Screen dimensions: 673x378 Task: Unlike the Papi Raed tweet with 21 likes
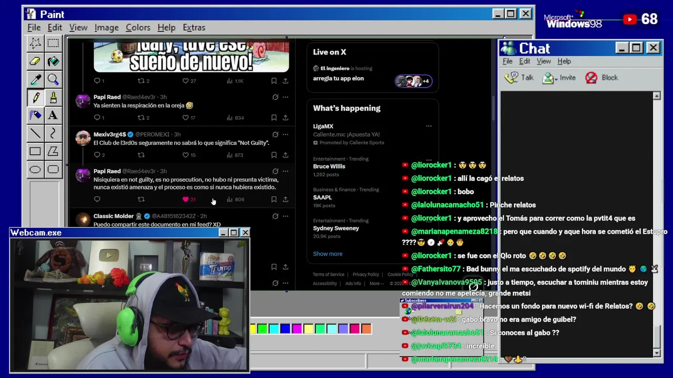[x=189, y=199]
